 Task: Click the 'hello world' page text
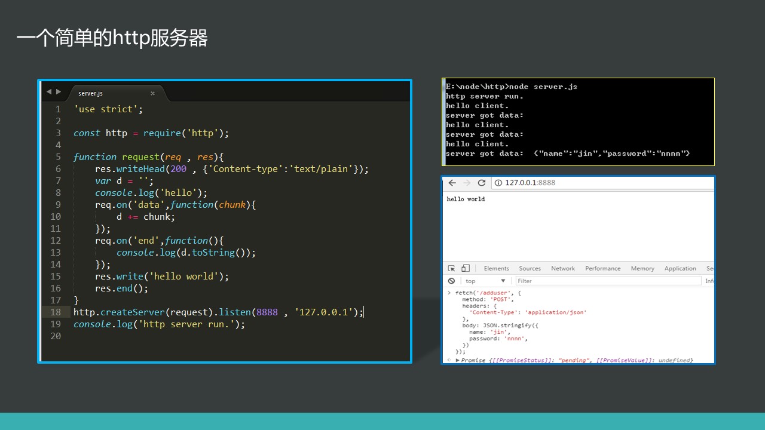pyautogui.click(x=466, y=199)
